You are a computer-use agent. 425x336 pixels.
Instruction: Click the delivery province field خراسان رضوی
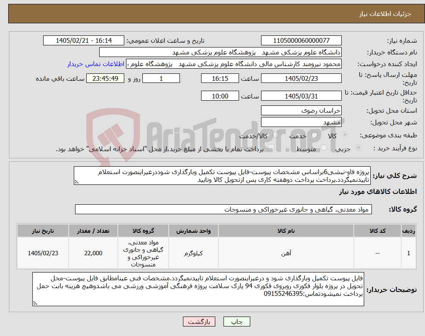point(301,111)
